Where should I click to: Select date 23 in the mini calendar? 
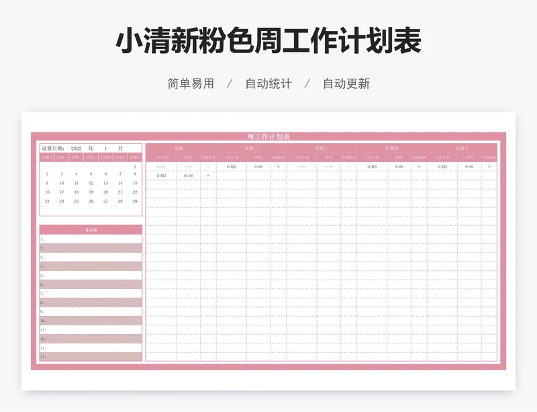click(47, 202)
